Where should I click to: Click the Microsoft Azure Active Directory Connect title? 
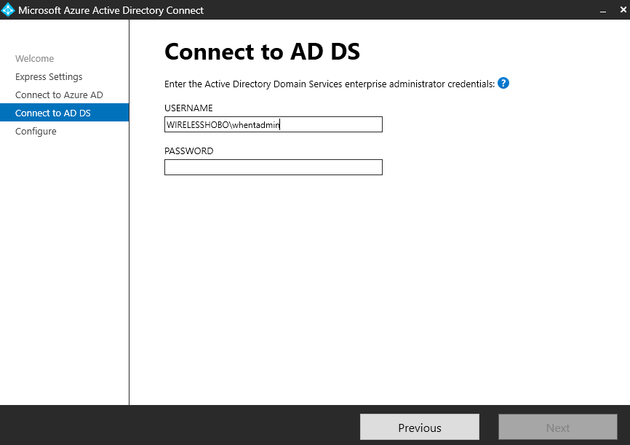coord(111,10)
